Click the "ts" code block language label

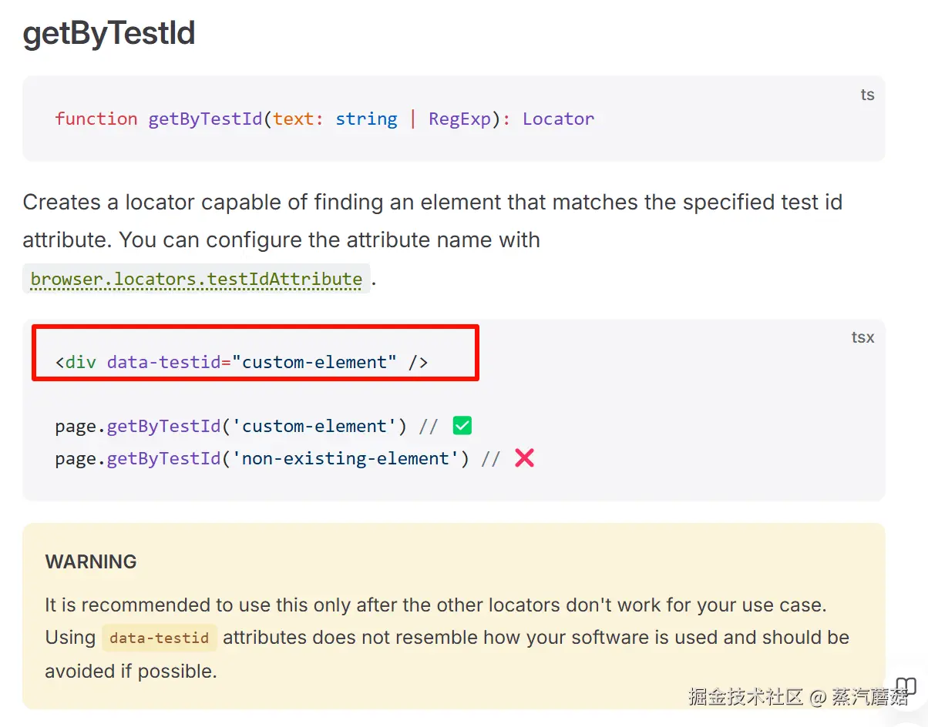coord(867,95)
